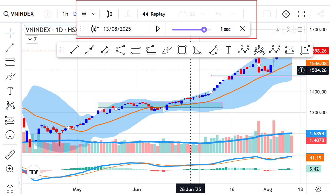Click the select bar icon in the replay toolbar
Viewport: 330px width, 194px height.
coord(95,29)
